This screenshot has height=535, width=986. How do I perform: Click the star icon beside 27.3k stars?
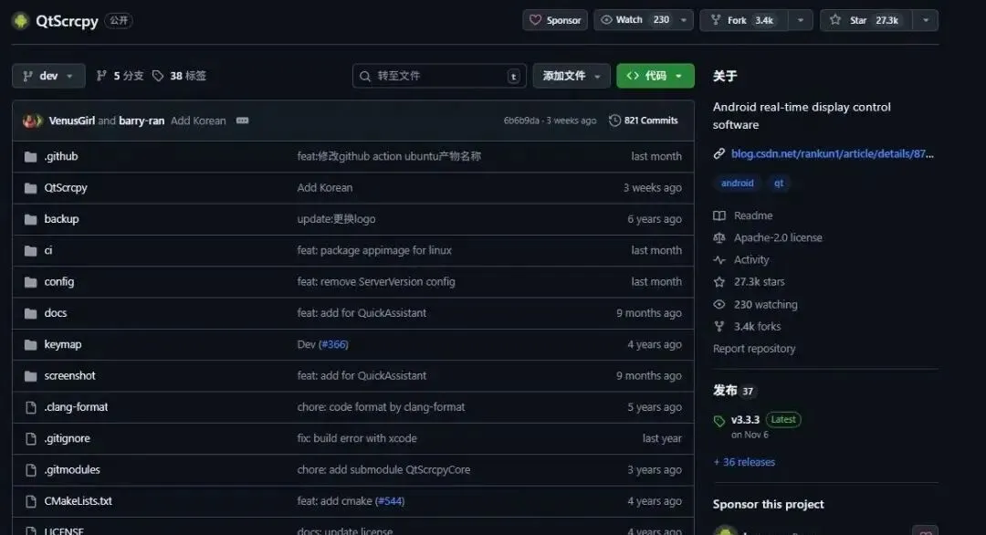719,281
